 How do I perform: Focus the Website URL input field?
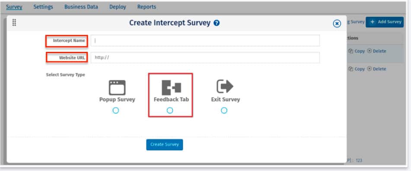[205, 57]
